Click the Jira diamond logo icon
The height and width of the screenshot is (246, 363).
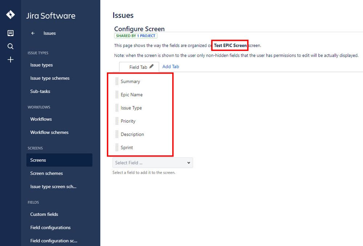(11, 15)
